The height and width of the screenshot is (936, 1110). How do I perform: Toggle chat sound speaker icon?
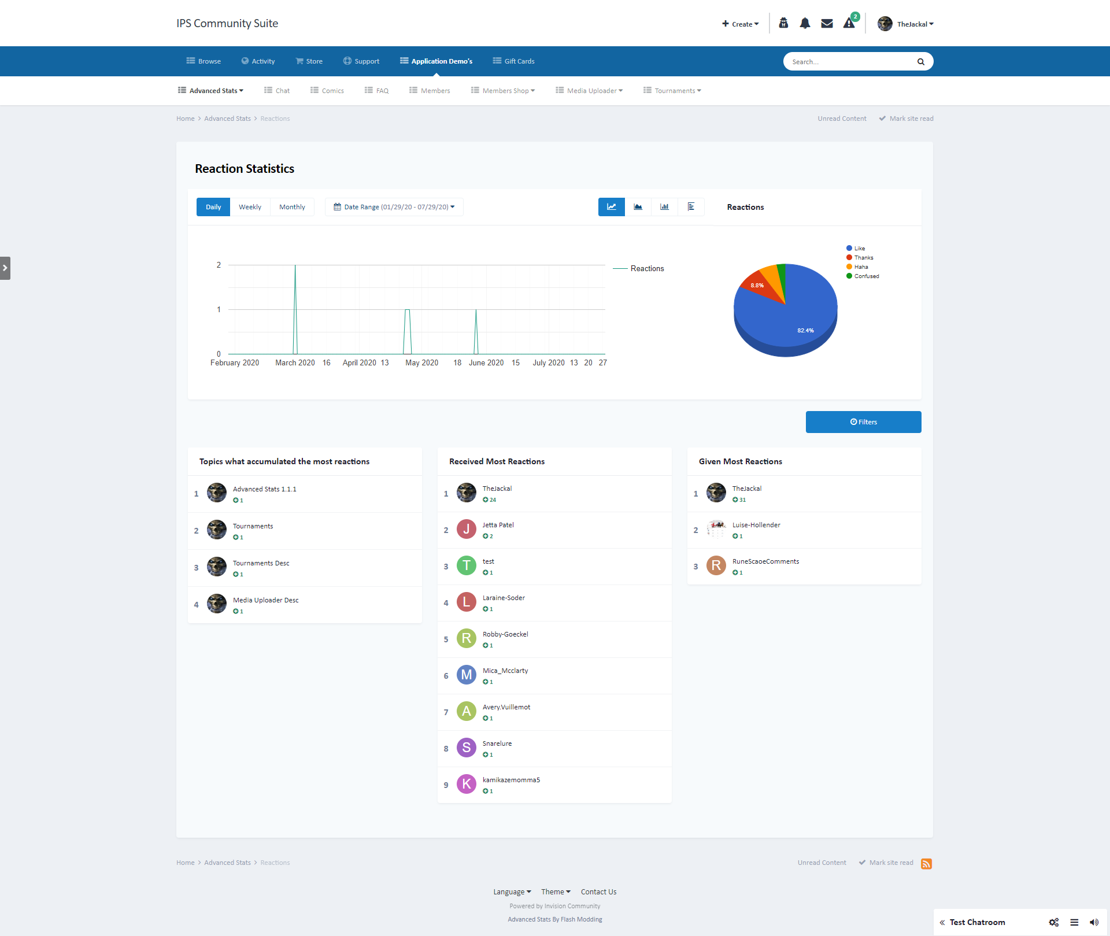click(x=1094, y=922)
